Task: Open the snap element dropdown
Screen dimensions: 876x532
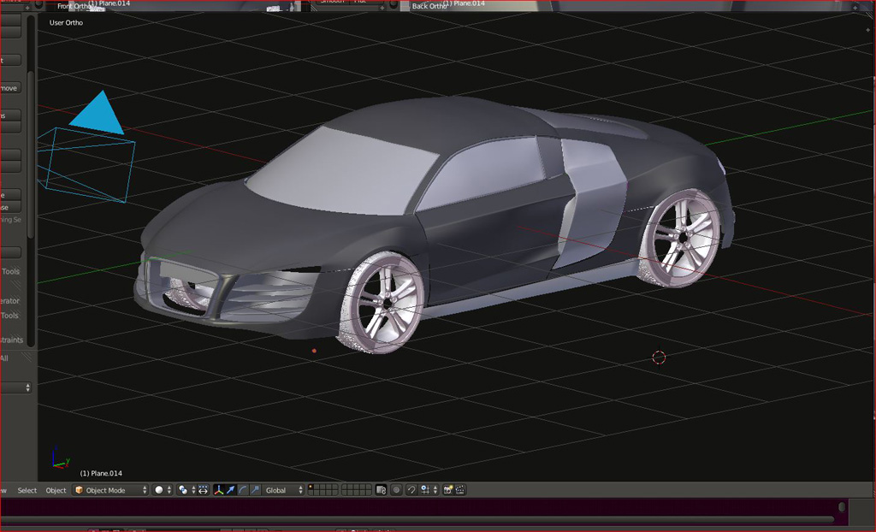Action: tap(429, 490)
